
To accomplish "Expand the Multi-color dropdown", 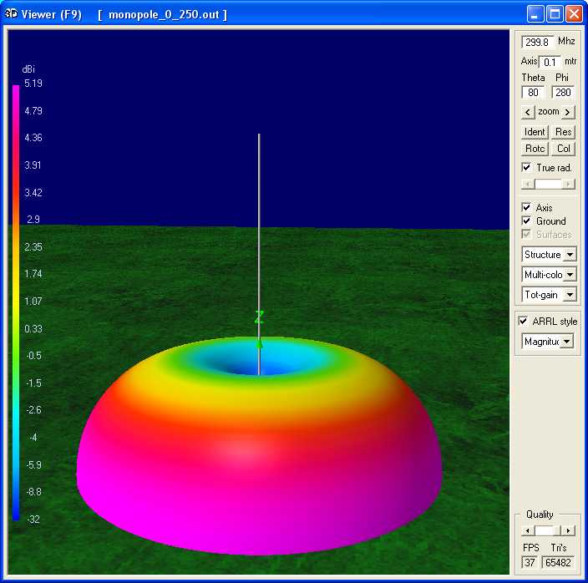I will (x=570, y=275).
